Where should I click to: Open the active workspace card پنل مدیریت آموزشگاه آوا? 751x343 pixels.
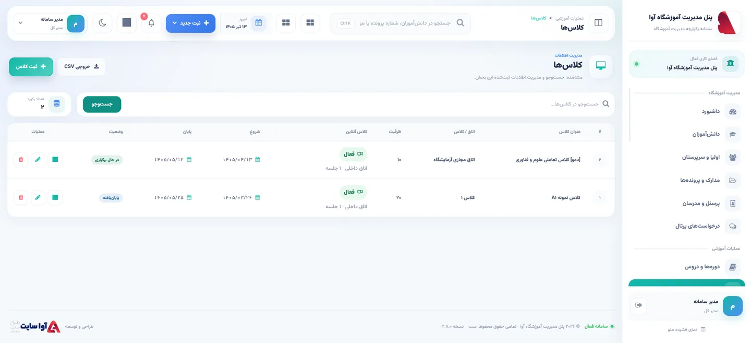(687, 64)
